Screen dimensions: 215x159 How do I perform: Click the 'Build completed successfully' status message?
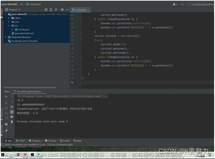click(38, 145)
